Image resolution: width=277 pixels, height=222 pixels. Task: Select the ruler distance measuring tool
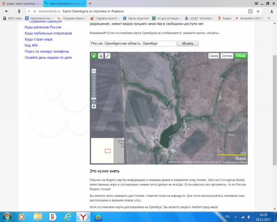pyautogui.click(x=108, y=55)
